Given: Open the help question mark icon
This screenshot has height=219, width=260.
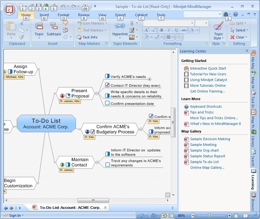Looking at the screenshot, I should point(236,14).
